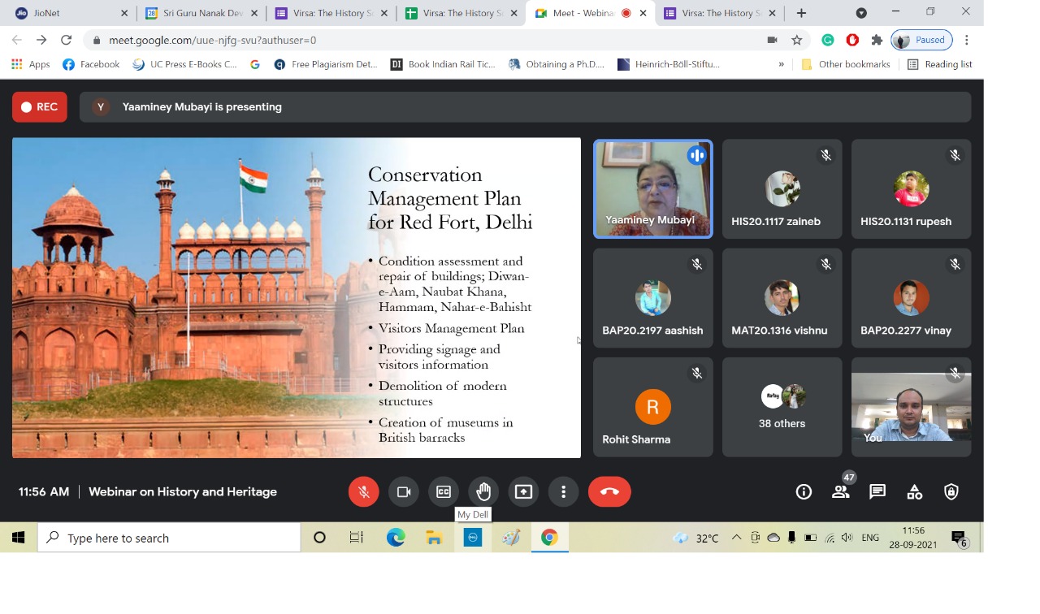Viewport: 1040px width, 614px height.
Task: Open host controls shield icon
Action: 951,492
